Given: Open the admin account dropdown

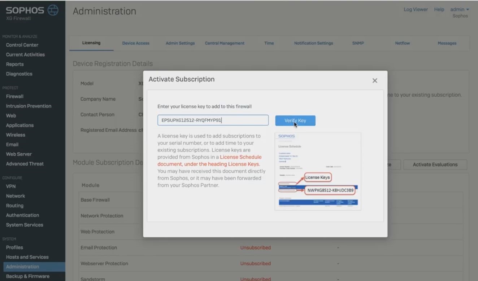Looking at the screenshot, I should tap(459, 9).
